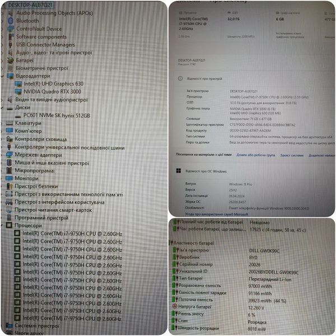Click the Системні пристрої folder icon

9,326
